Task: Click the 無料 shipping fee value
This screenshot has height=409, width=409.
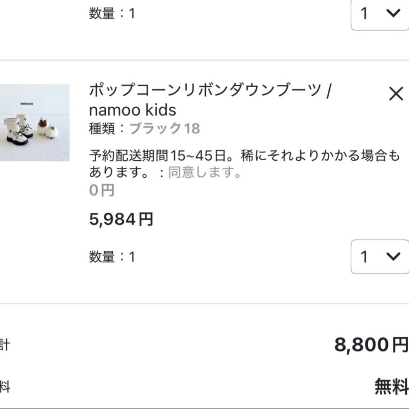Action: (x=391, y=387)
